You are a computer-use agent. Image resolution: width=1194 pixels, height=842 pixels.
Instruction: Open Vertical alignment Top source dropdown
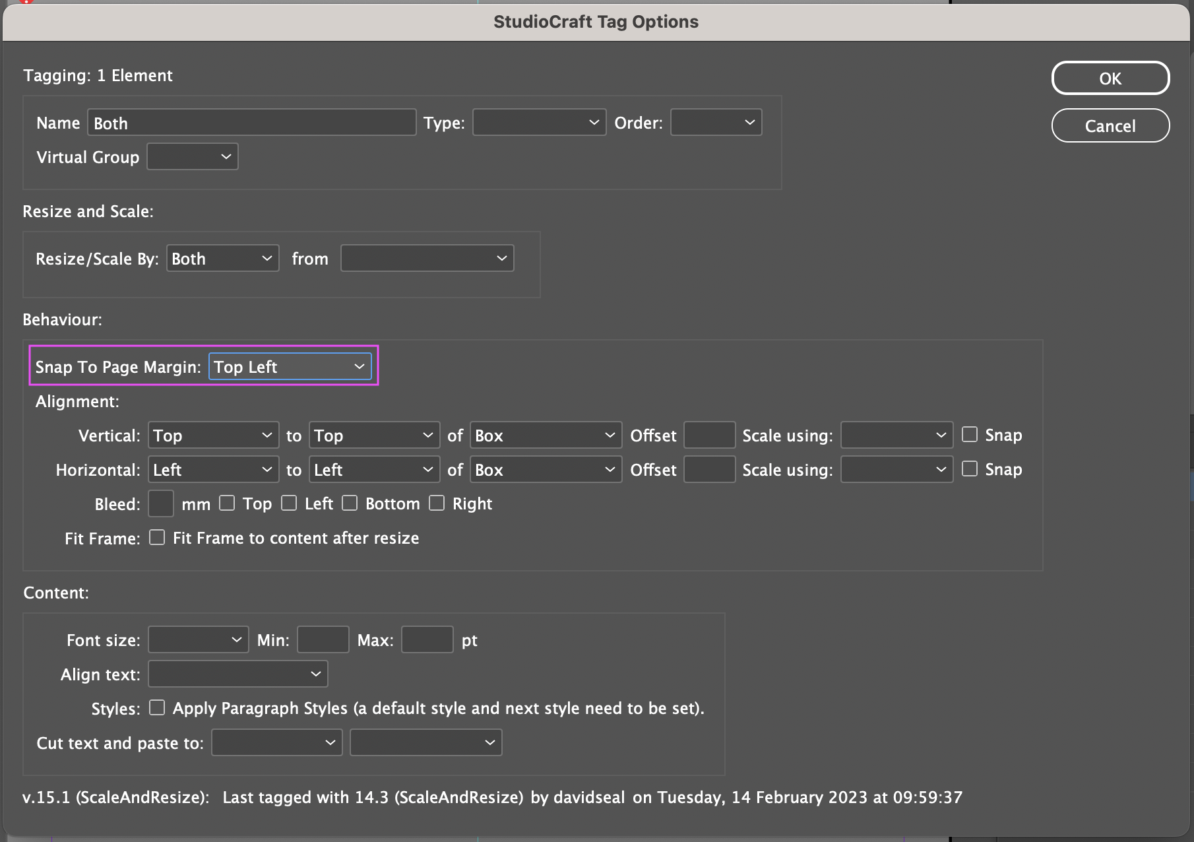213,436
